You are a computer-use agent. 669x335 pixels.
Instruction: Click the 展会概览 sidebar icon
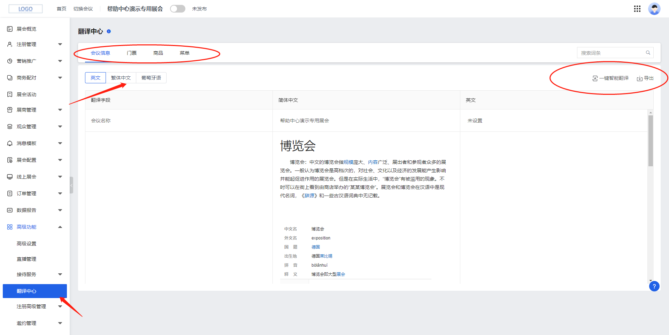10,29
